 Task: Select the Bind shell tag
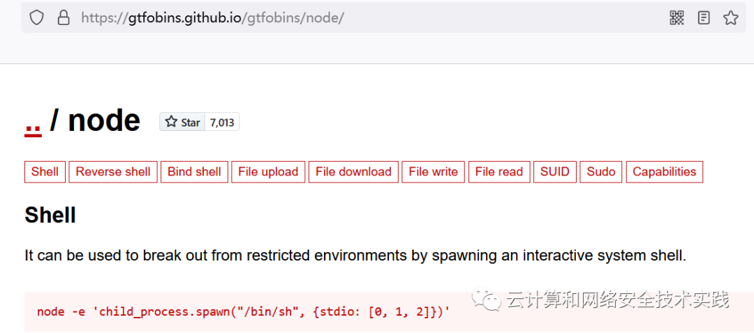pyautogui.click(x=194, y=172)
